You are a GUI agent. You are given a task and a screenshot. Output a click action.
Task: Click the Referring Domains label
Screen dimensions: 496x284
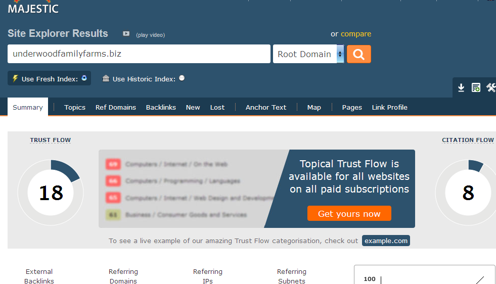click(123, 276)
